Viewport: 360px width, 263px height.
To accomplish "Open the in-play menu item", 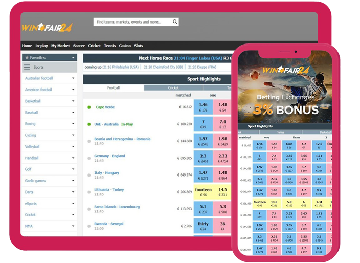I will (x=41, y=46).
